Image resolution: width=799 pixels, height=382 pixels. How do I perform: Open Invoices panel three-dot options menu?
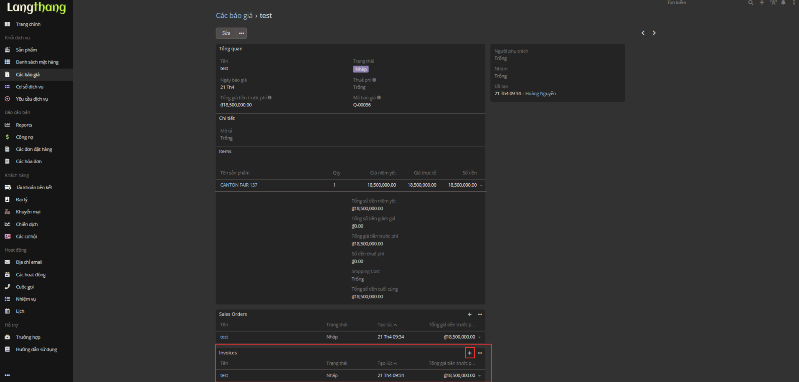pos(480,353)
